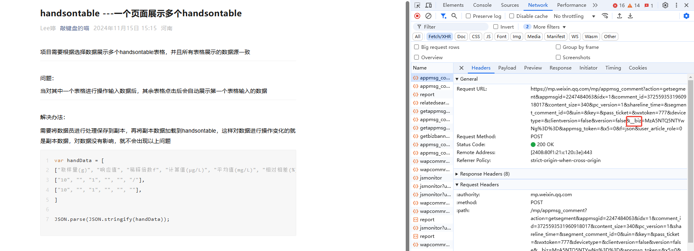Screen dimensions: 694x251
Task: Open DevTools three-dot customize menu
Action: [676, 5]
